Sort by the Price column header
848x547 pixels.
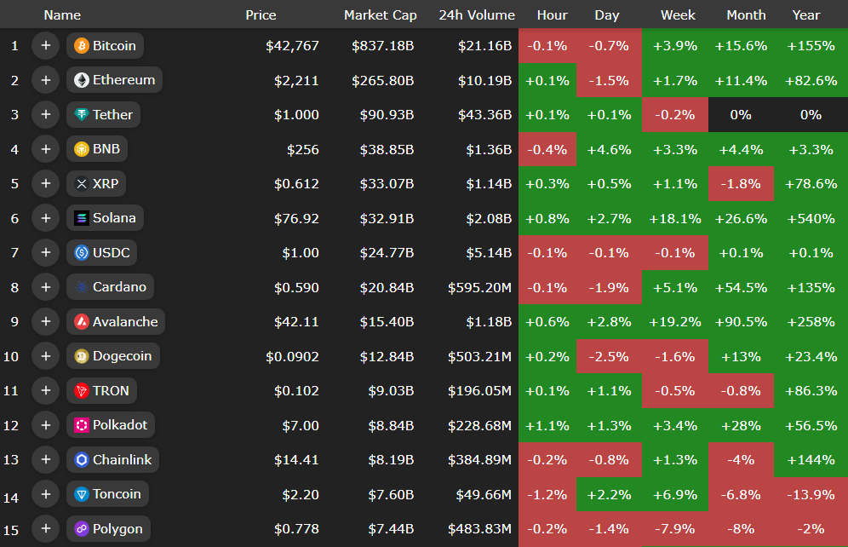261,14
